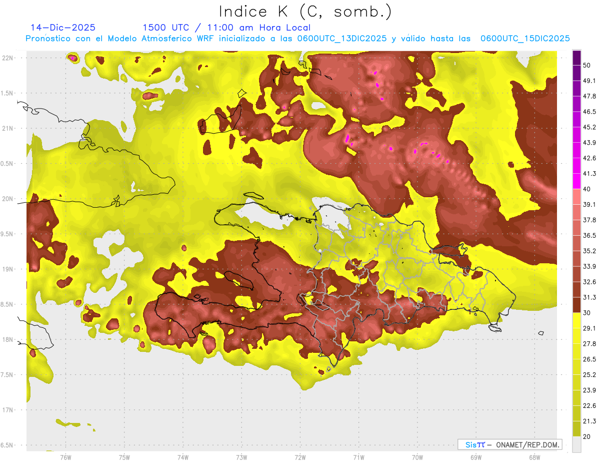Viewport: 600px width, 464px height.
Task: Click the "Pronostico con el Modelo Atmosferico WRF" line
Action: [298, 39]
